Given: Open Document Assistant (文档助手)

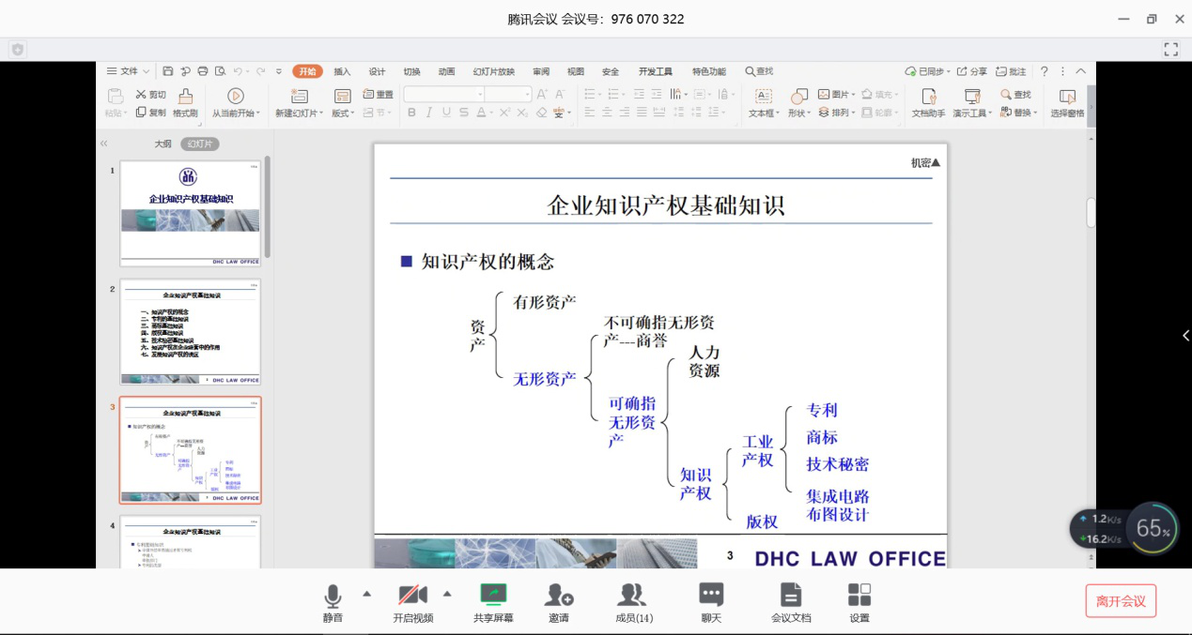Looking at the screenshot, I should click(928, 103).
